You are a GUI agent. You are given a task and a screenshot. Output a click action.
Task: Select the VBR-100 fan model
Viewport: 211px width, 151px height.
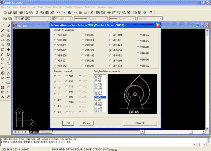pyautogui.click(x=55, y=35)
